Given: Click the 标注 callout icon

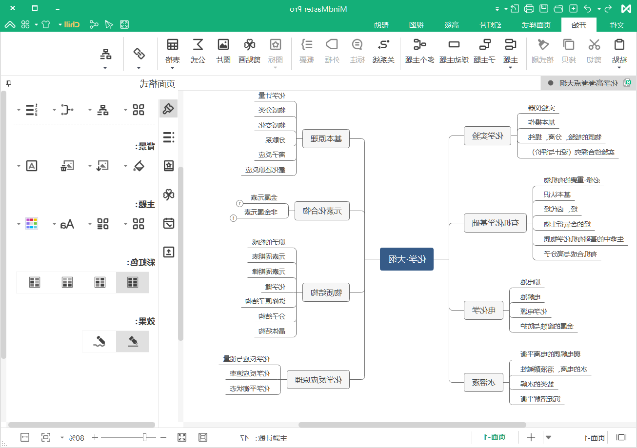Looking at the screenshot, I should click(358, 45).
